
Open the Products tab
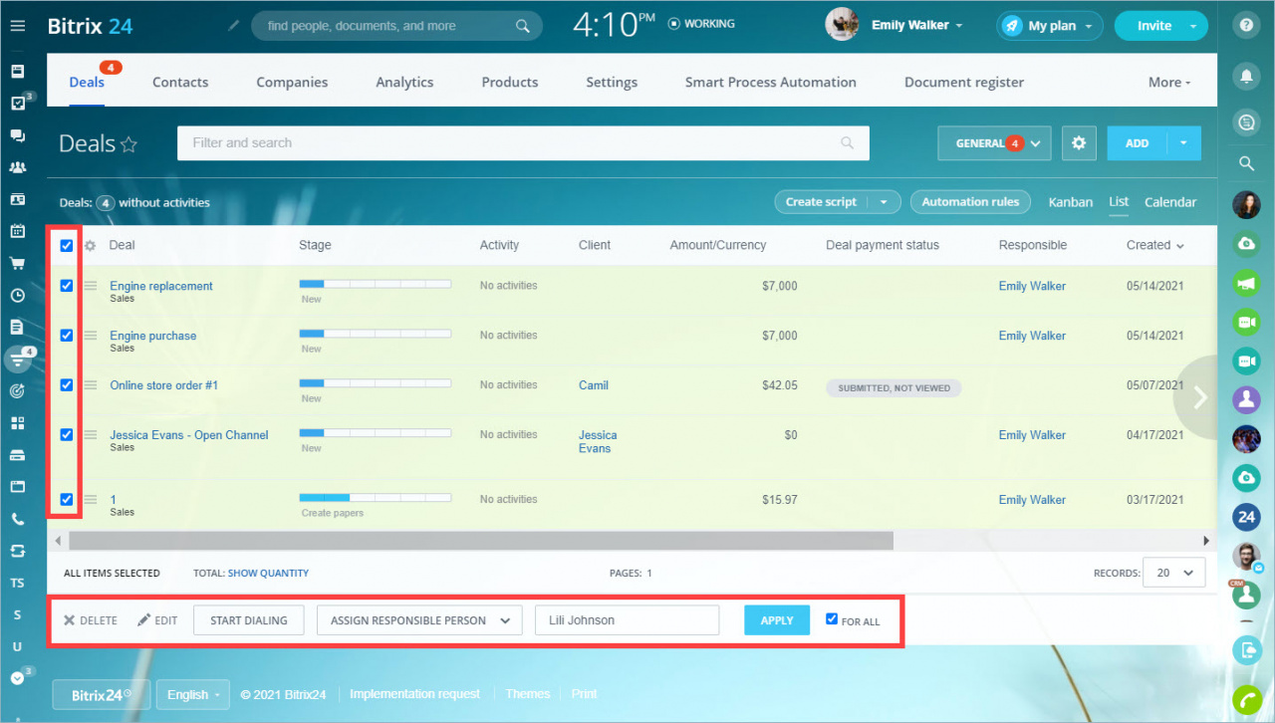coord(510,83)
